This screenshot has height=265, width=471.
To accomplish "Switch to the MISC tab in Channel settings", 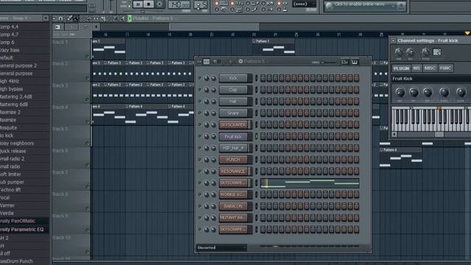I will point(430,68).
